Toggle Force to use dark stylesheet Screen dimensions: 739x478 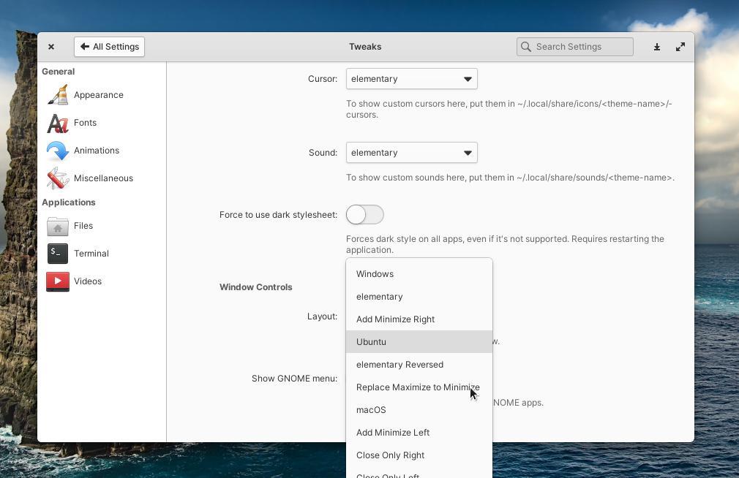[x=364, y=214]
